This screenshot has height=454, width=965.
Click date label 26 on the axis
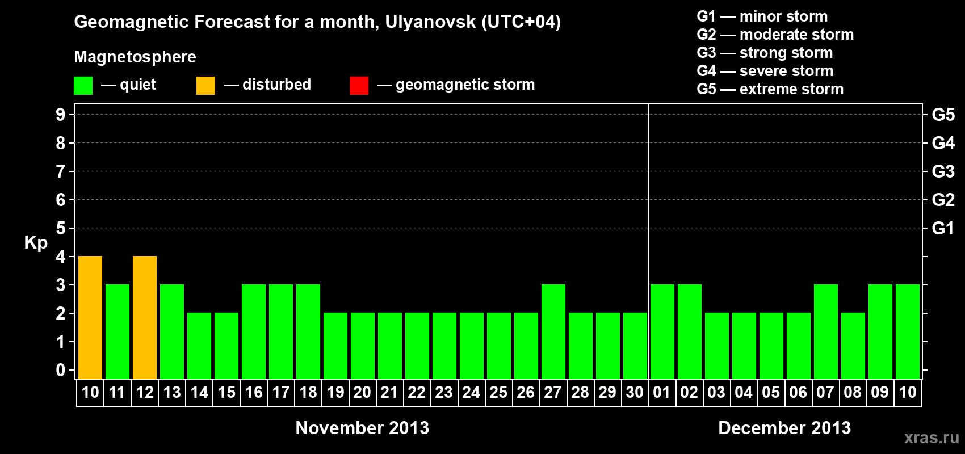tap(526, 392)
